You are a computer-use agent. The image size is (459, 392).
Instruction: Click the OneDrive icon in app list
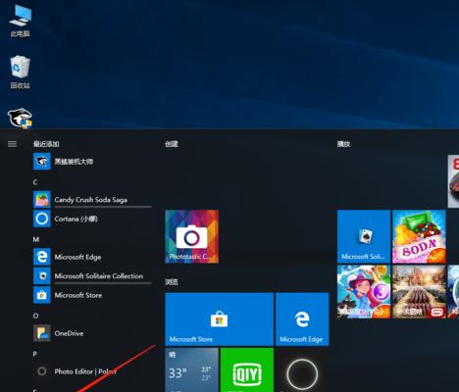pyautogui.click(x=42, y=333)
